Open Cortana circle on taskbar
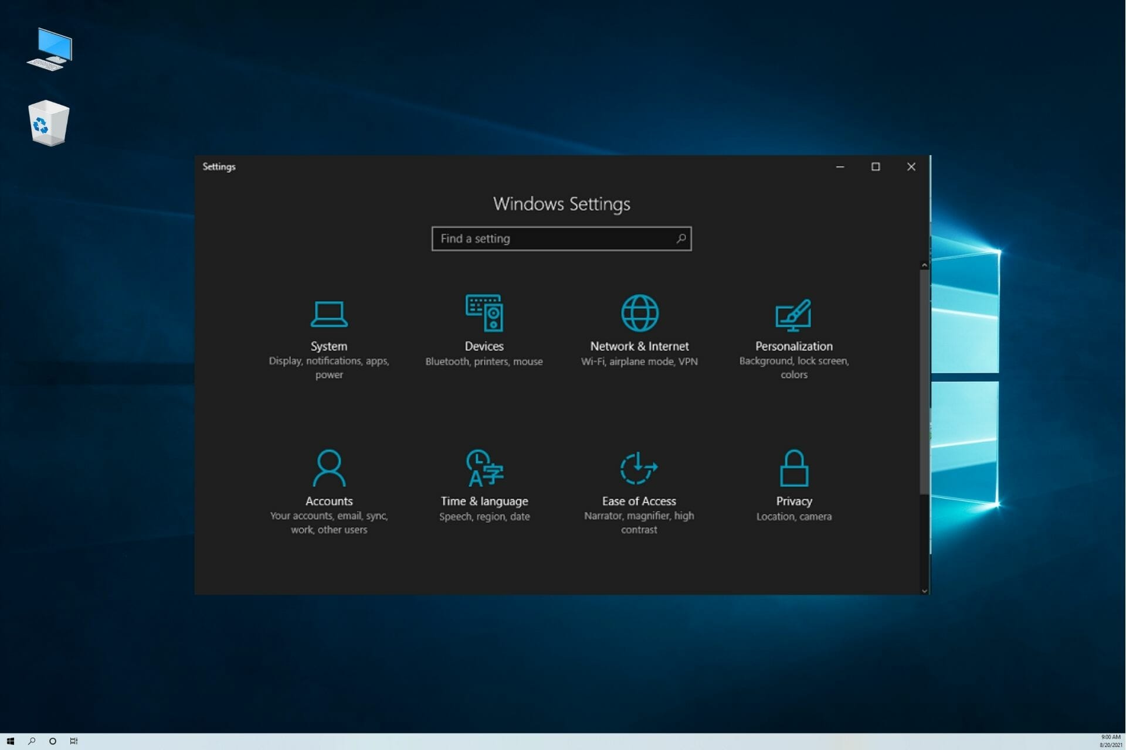The width and height of the screenshot is (1126, 750). click(53, 741)
